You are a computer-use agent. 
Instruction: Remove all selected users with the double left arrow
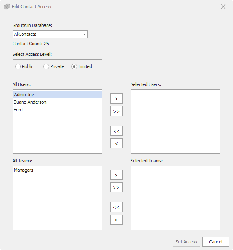coord(116,131)
